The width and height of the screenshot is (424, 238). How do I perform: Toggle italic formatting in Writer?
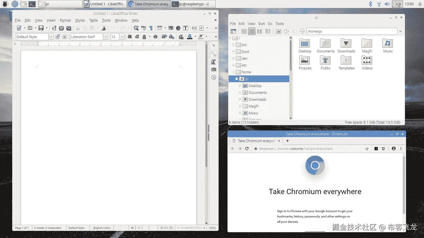[x=137, y=37]
